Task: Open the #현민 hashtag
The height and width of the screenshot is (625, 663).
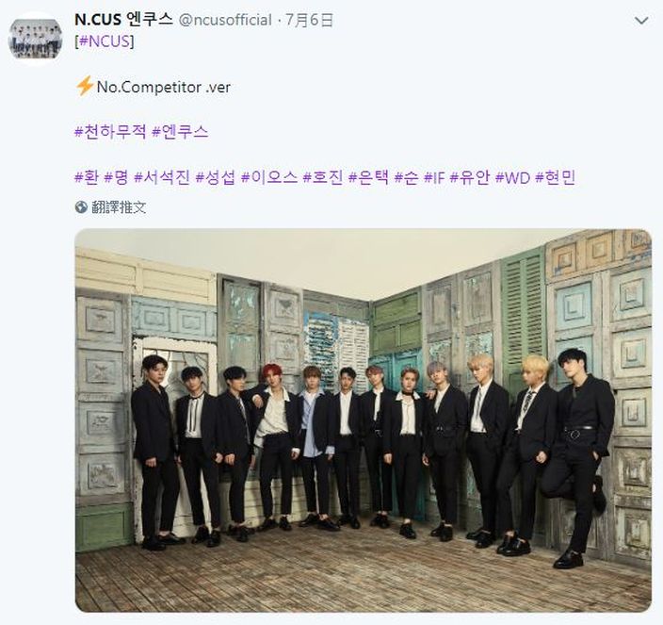Action: point(556,177)
